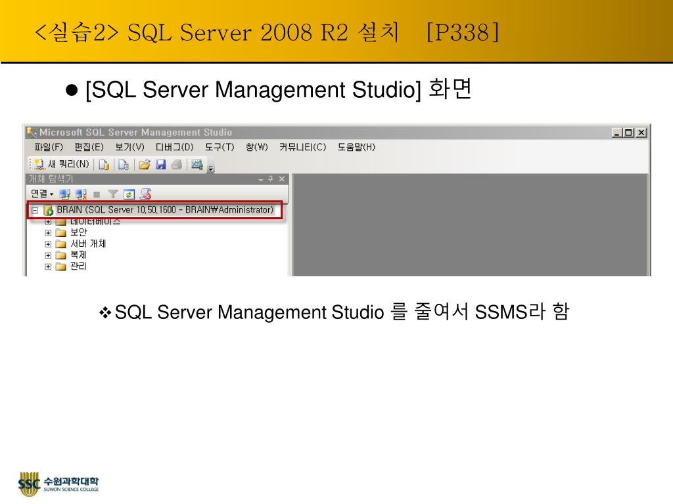
Task: Click the script icon with red X
Action: [145, 194]
